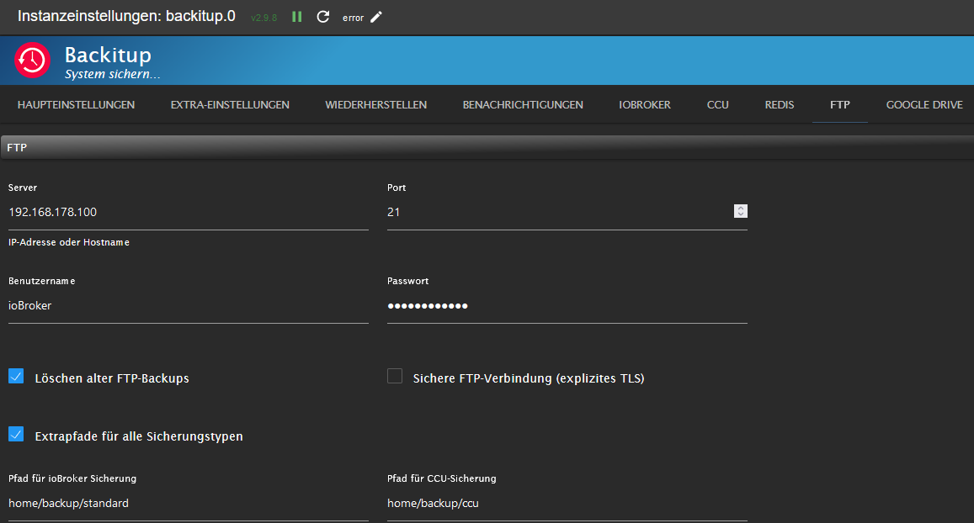Image resolution: width=974 pixels, height=523 pixels.
Task: Go to Benachrichtigungen tab
Action: point(523,105)
